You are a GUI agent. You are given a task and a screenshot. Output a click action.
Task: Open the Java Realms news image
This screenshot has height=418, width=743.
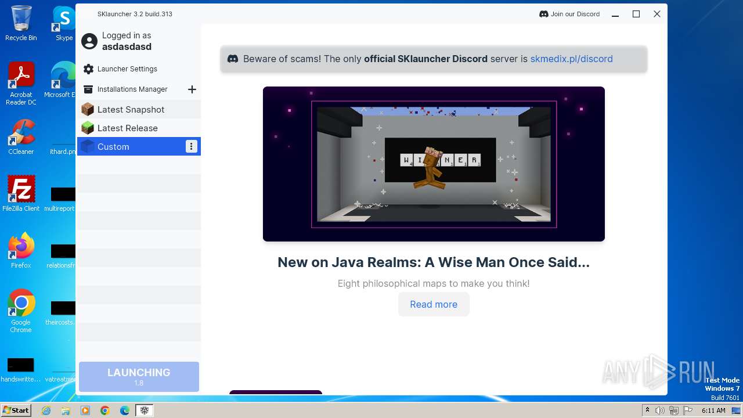[x=434, y=164]
